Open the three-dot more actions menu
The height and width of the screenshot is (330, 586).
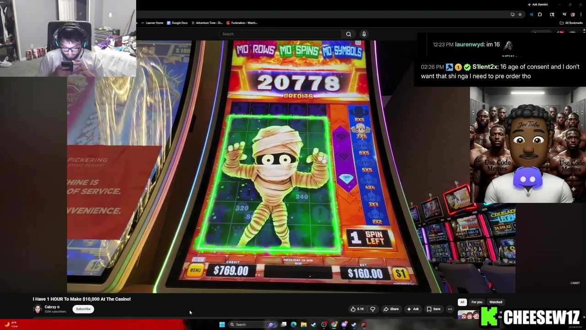450,309
